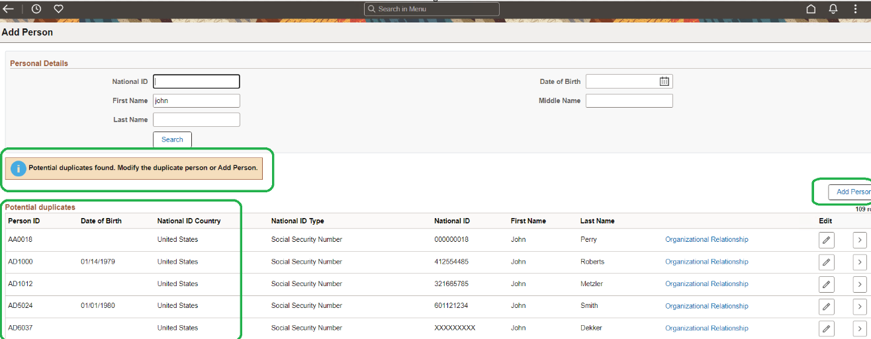Click last name Dekker
The width and height of the screenshot is (871, 339).
[591, 328]
